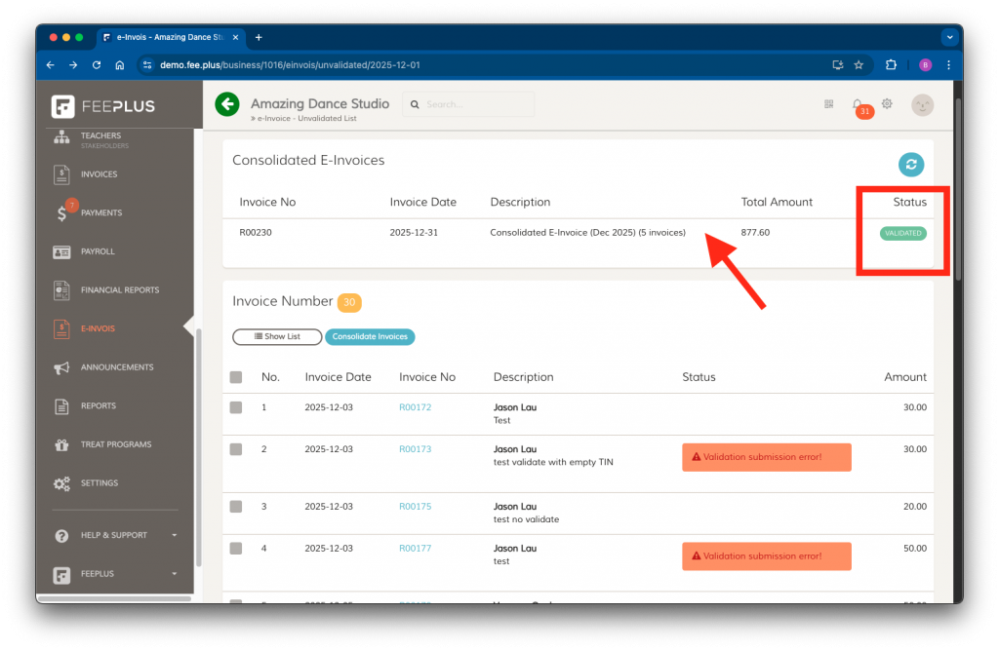This screenshot has width=999, height=651.
Task: Open browser extensions puzzle icon
Action: [891, 65]
